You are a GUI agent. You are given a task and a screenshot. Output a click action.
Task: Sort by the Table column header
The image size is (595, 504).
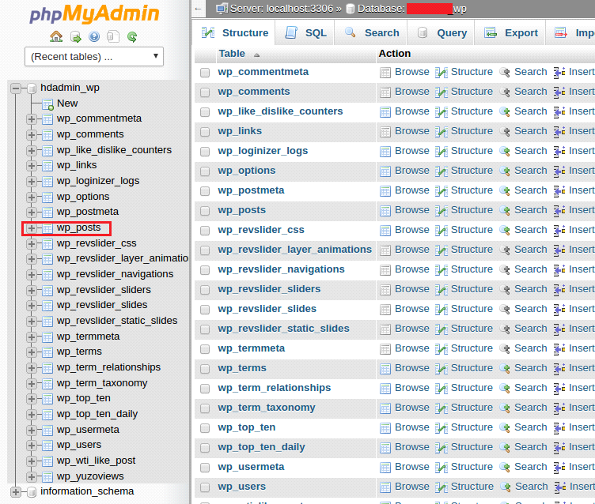232,54
